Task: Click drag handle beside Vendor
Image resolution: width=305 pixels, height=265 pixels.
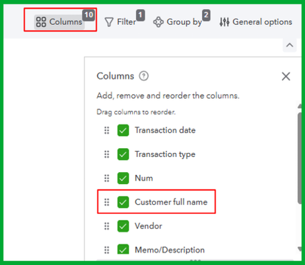Action: pyautogui.click(x=107, y=226)
